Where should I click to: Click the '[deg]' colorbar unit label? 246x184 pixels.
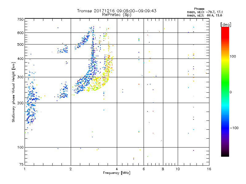point(226,25)
